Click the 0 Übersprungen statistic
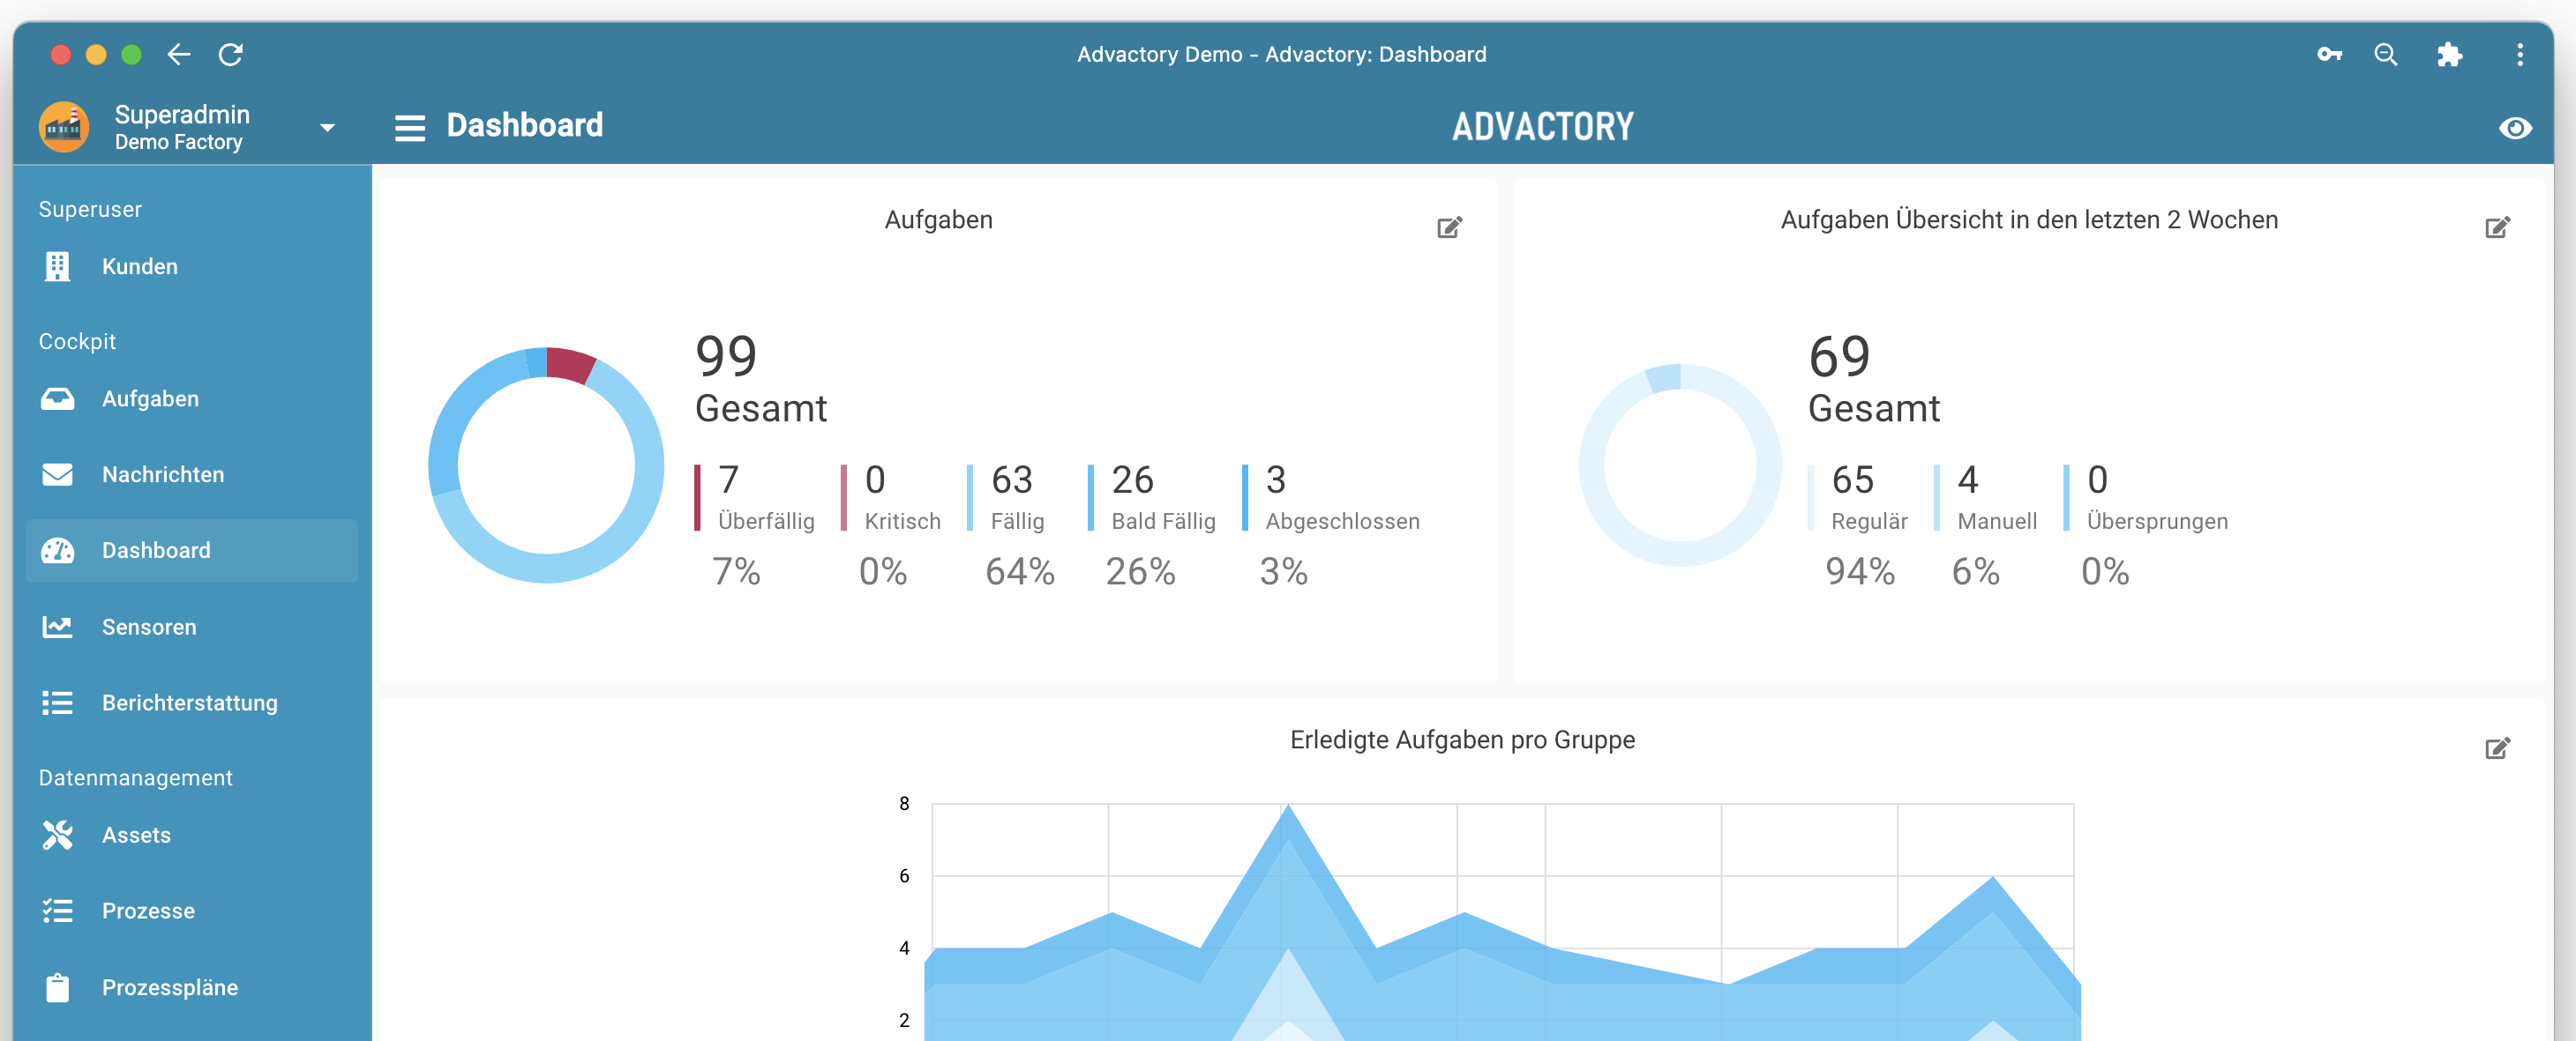The image size is (2576, 1041). point(2146,497)
